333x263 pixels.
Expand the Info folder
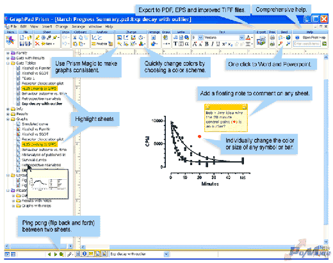point(8,109)
